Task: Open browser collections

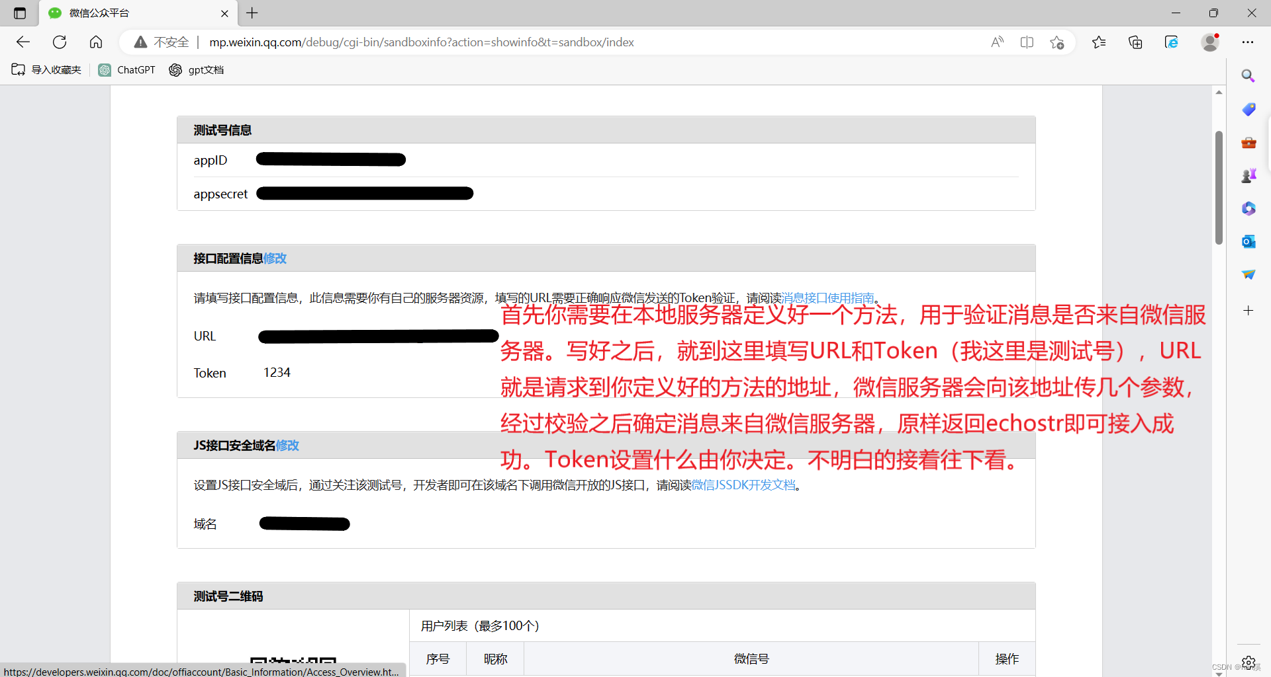Action: tap(1135, 42)
